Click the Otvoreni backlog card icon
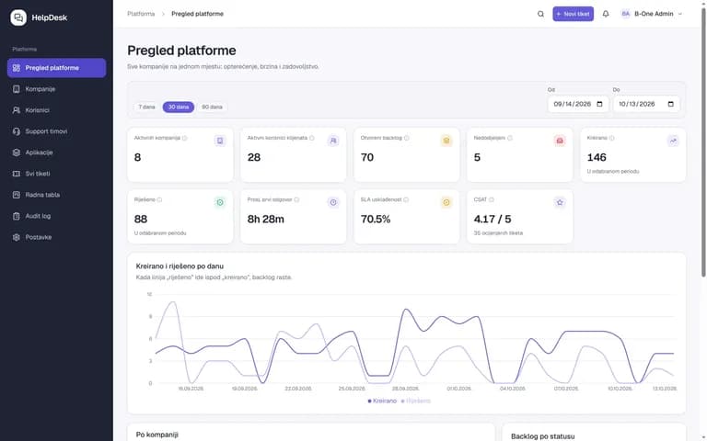The image size is (707, 441). (446, 141)
